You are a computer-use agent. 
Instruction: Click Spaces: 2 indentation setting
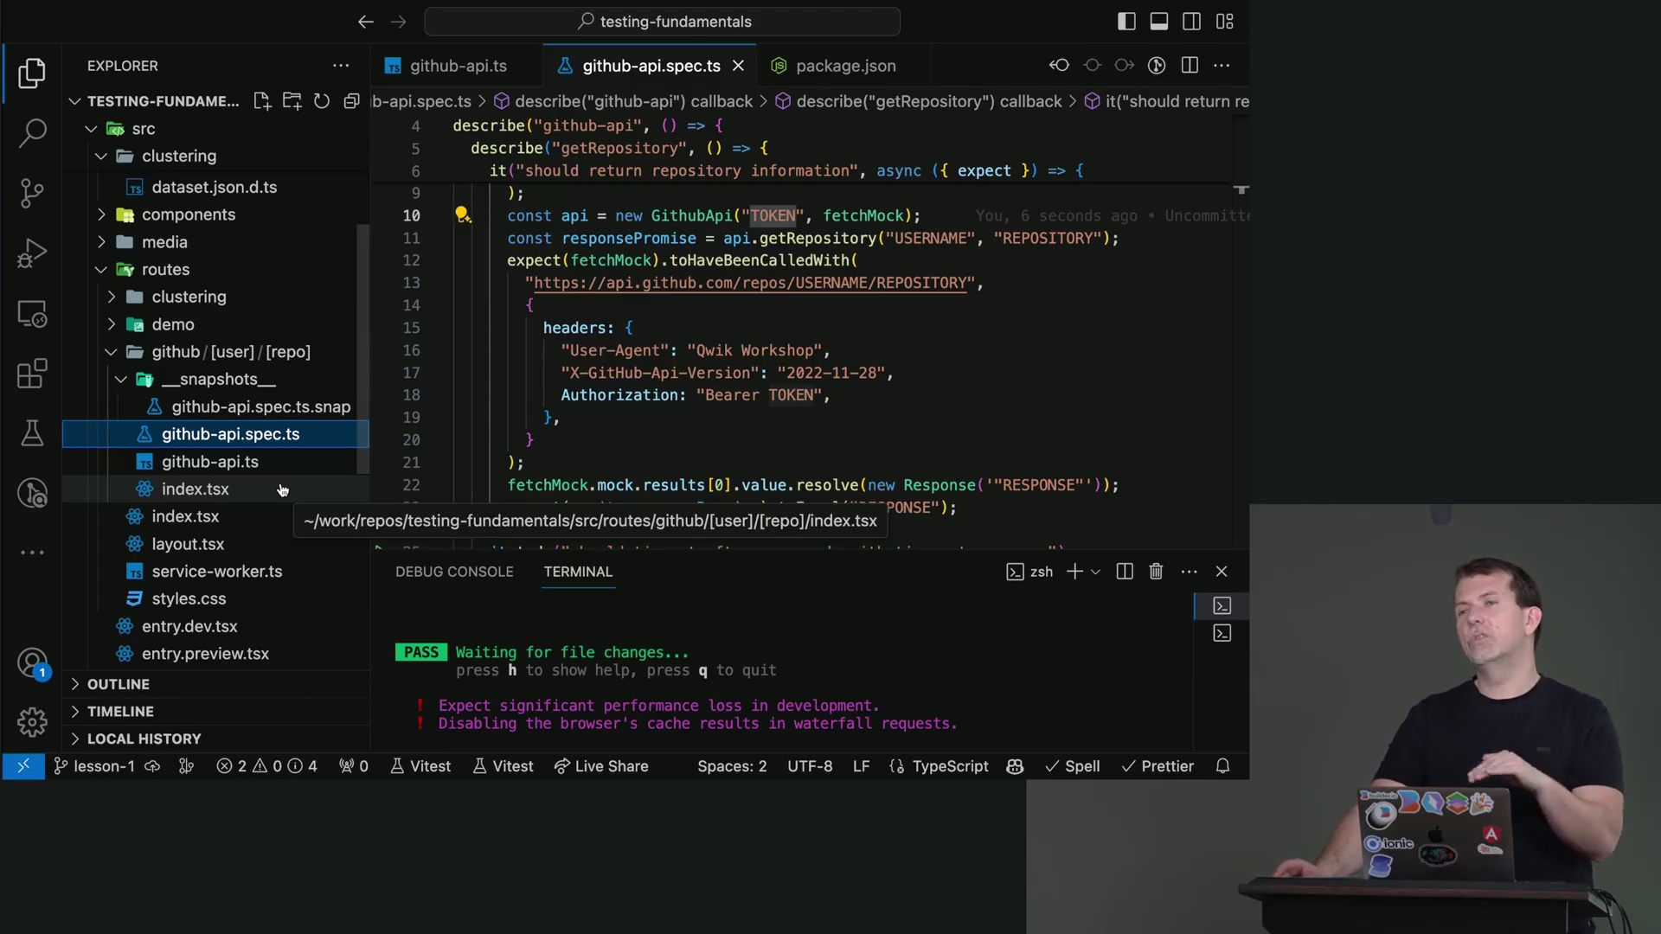(732, 766)
